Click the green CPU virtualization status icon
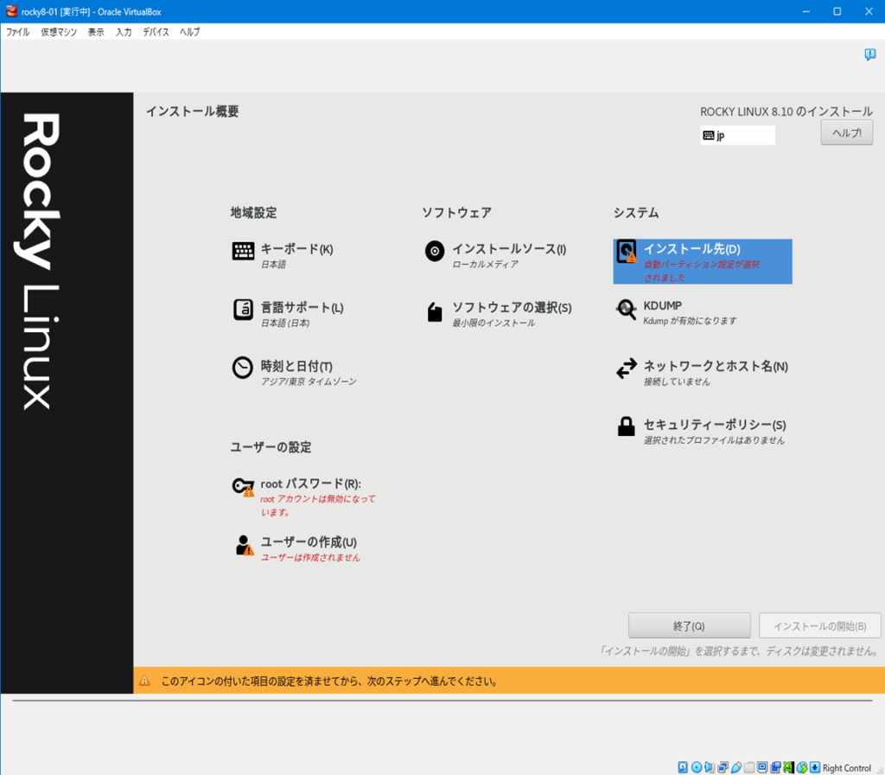This screenshot has width=885, height=775. pyautogui.click(x=788, y=767)
